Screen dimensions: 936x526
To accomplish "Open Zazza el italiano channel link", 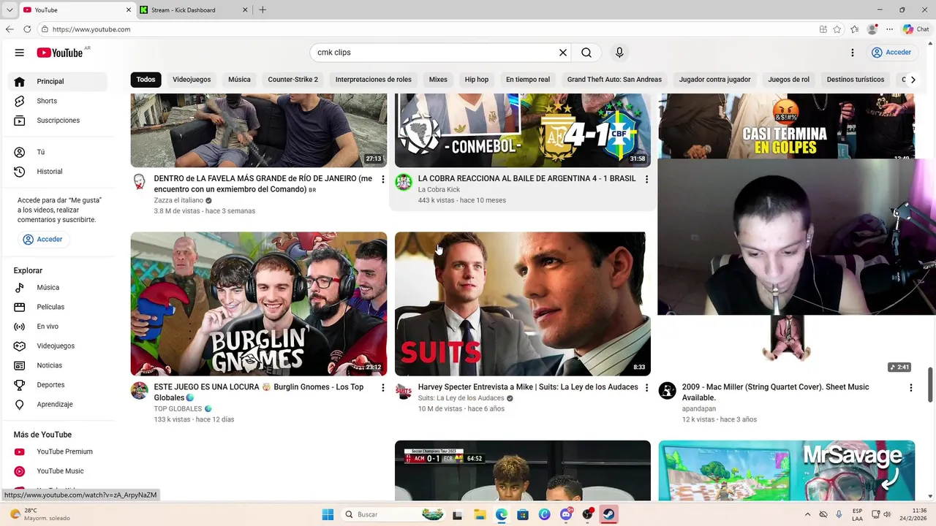I will point(178,200).
